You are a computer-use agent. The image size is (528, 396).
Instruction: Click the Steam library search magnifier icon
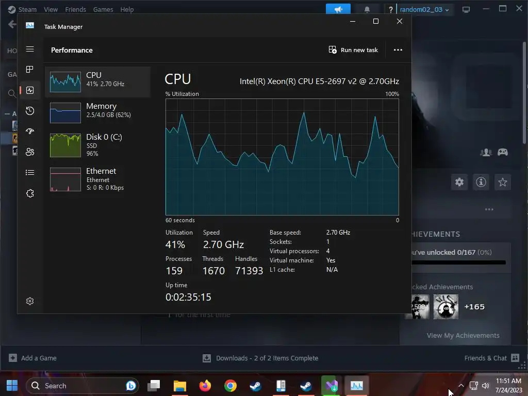click(x=12, y=93)
